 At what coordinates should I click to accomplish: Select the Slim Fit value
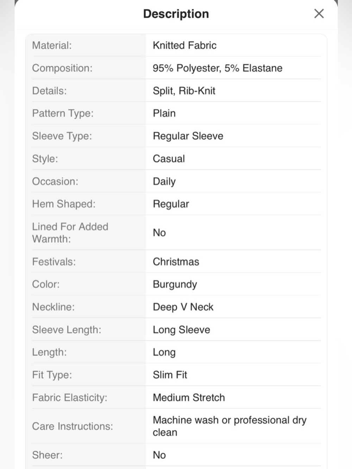point(170,375)
